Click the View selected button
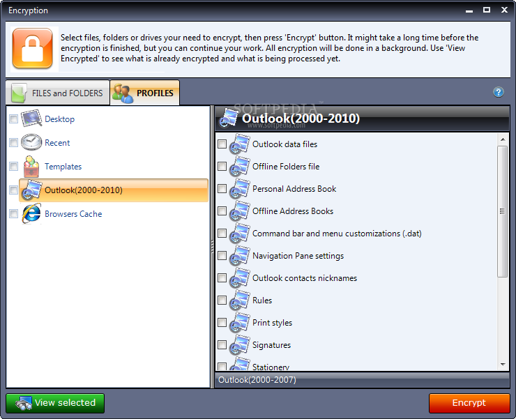 point(55,403)
